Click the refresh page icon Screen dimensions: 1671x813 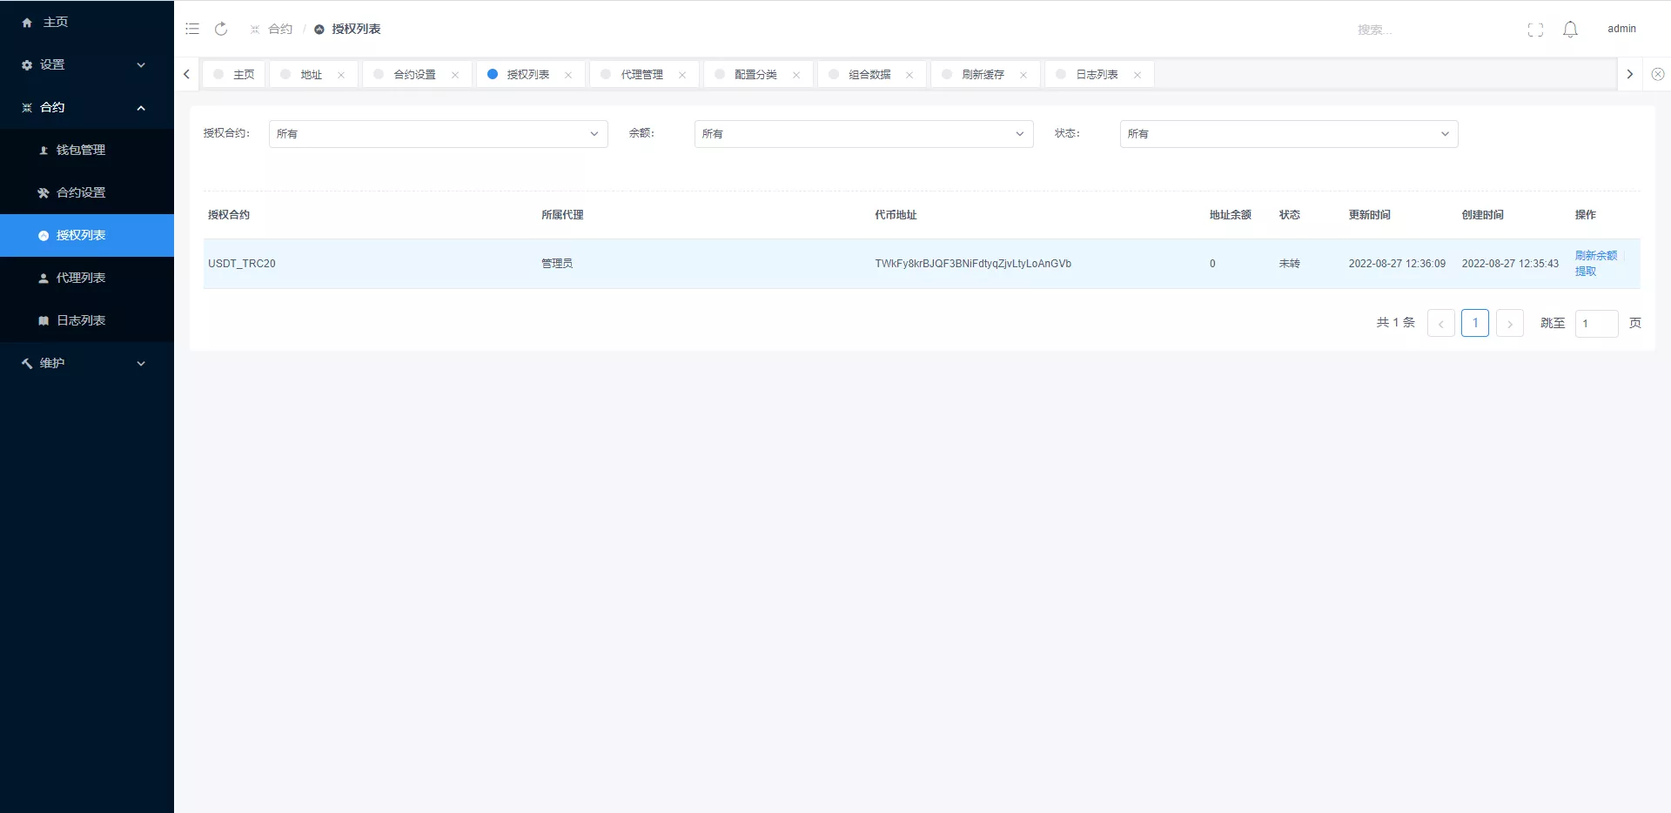point(221,29)
